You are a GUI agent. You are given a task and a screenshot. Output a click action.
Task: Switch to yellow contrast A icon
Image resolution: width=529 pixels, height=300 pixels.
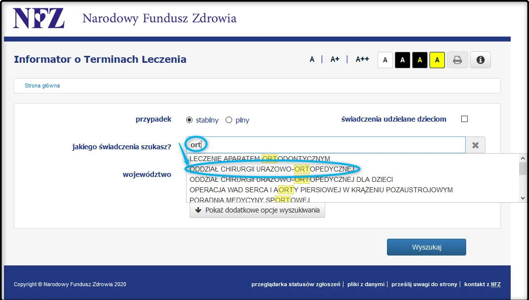coord(437,59)
